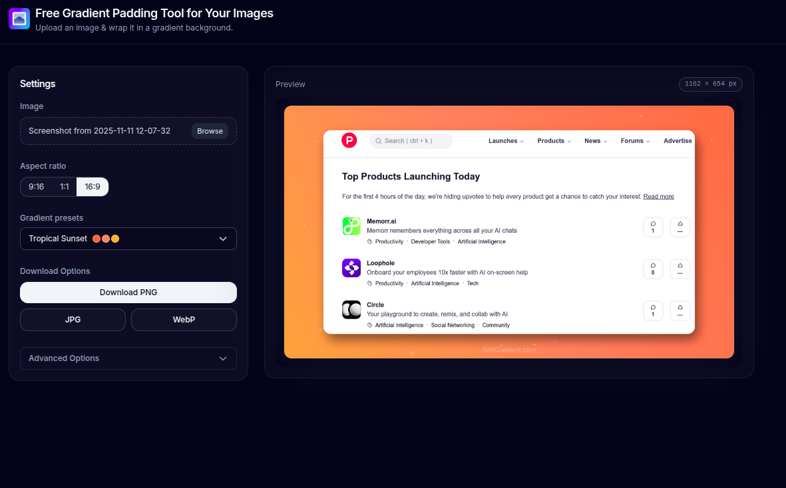Click the upvote triangle next to Memorr.ai
786x488 pixels.
click(680, 227)
